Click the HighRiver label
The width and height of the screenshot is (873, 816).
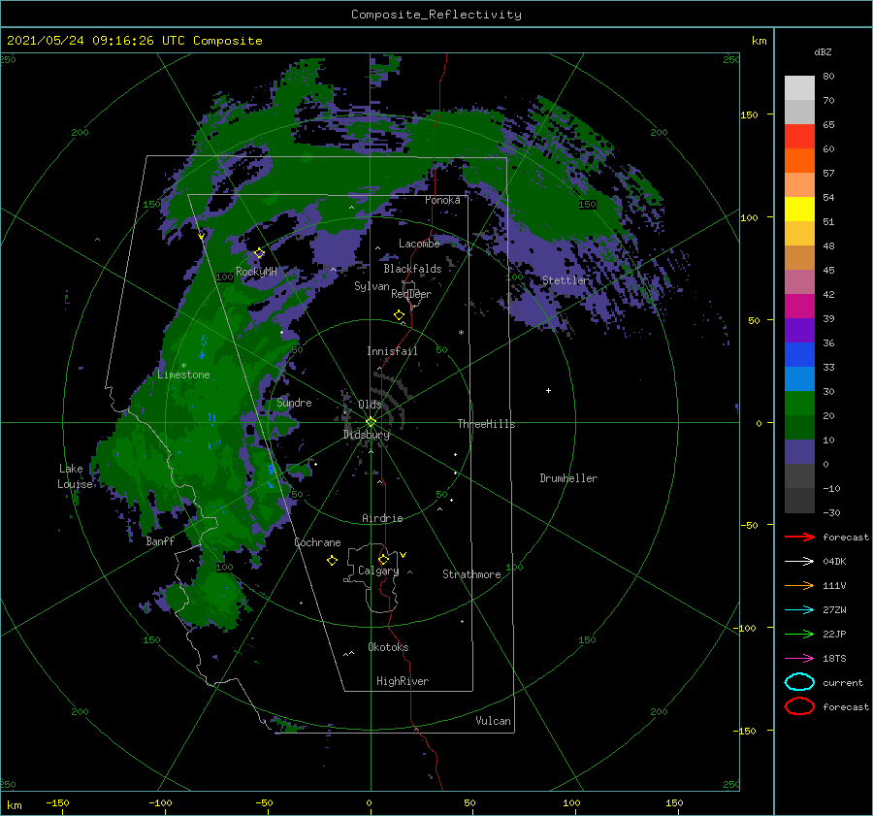pyautogui.click(x=403, y=681)
